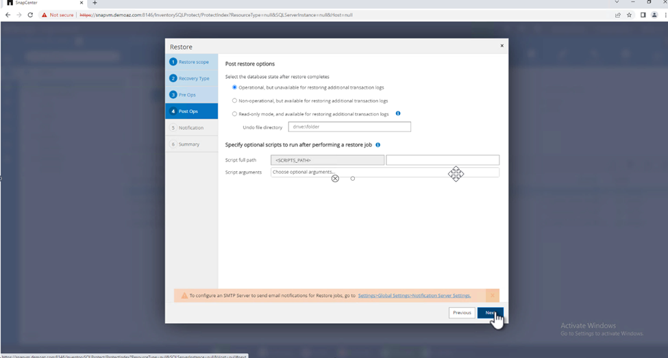Click the SnapCenter tab title
The width and height of the screenshot is (668, 358).
(x=27, y=3)
